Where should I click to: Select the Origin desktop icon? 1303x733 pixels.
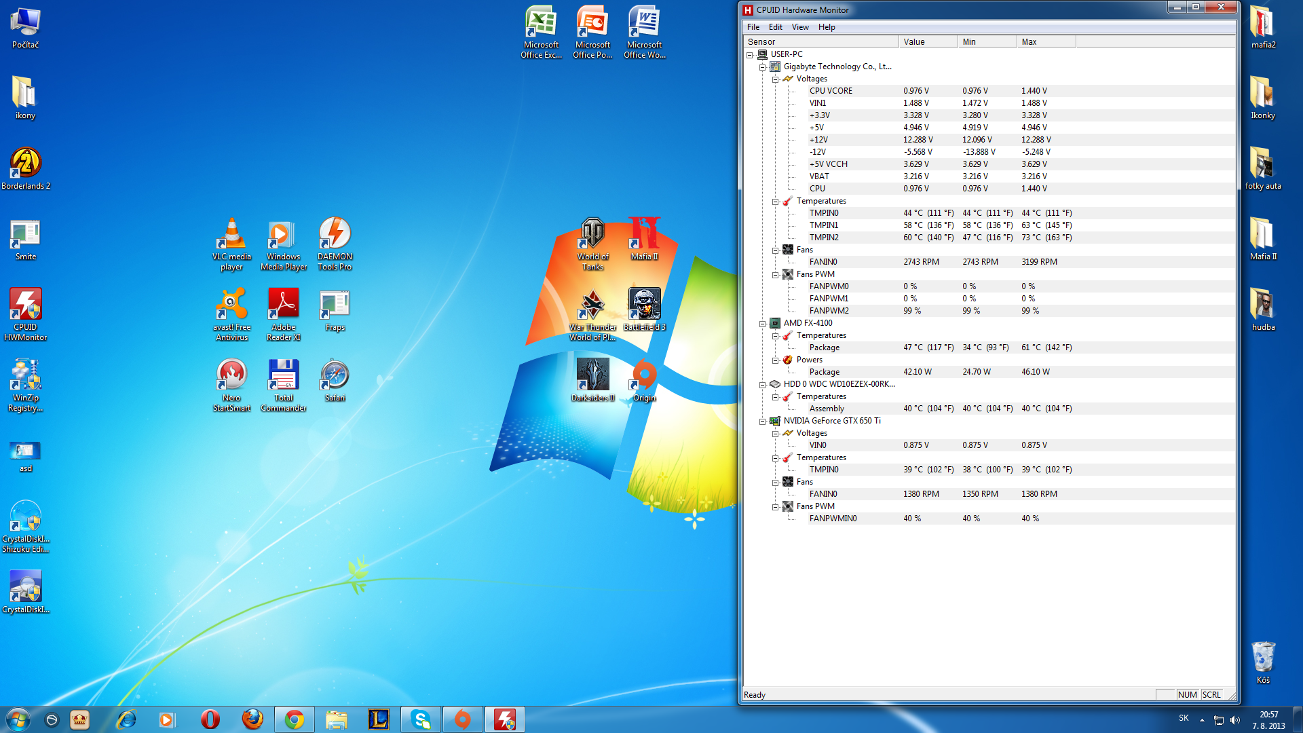coord(645,380)
